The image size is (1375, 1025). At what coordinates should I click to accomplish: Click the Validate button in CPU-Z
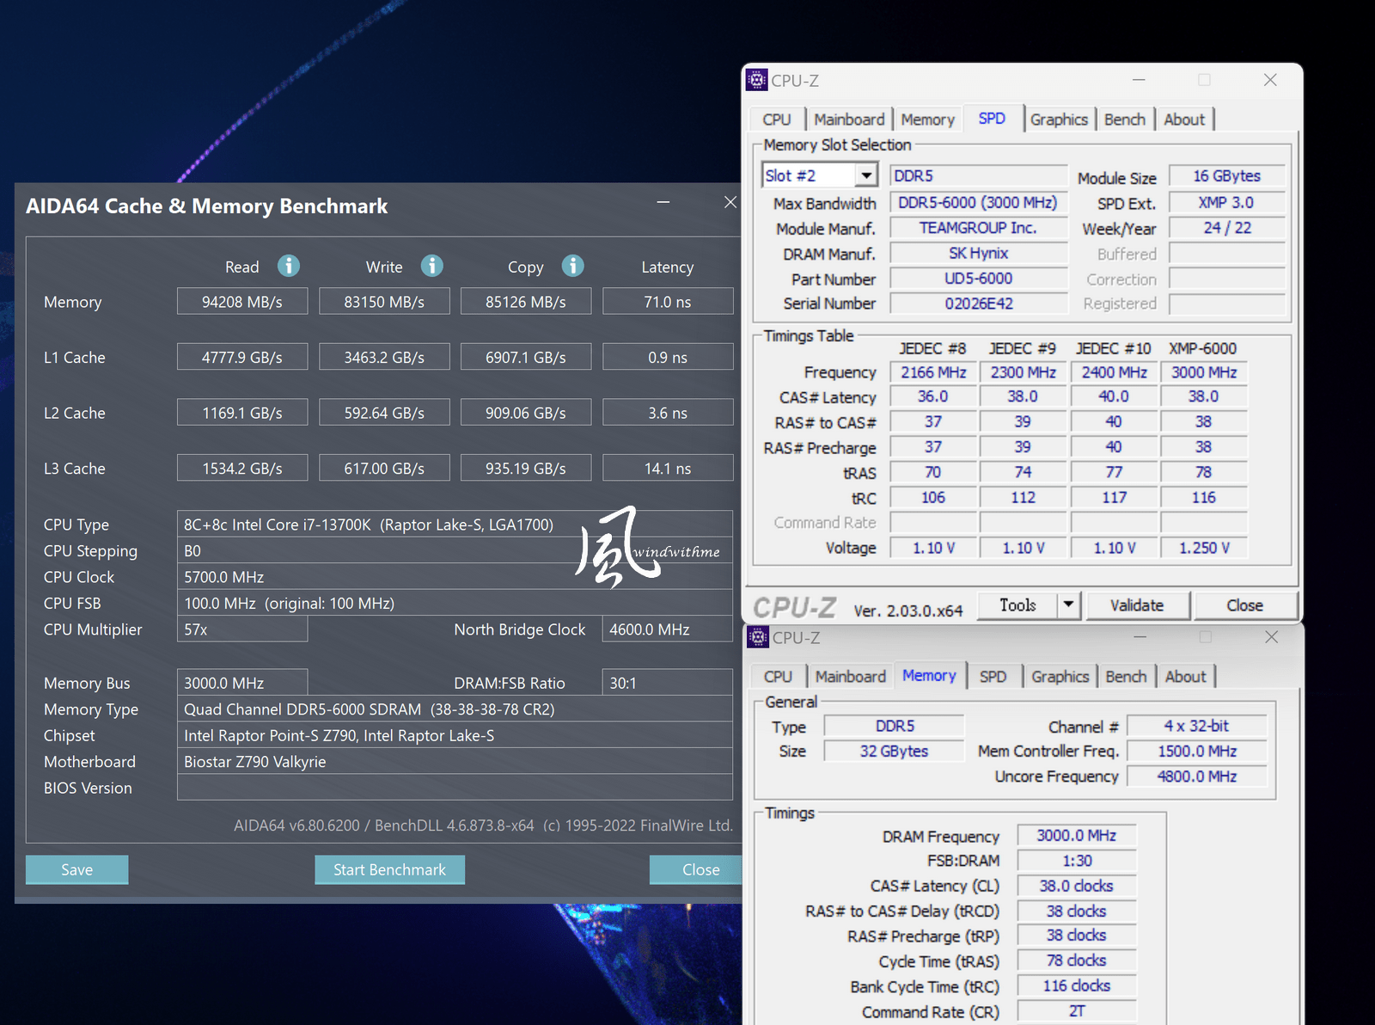(x=1138, y=605)
